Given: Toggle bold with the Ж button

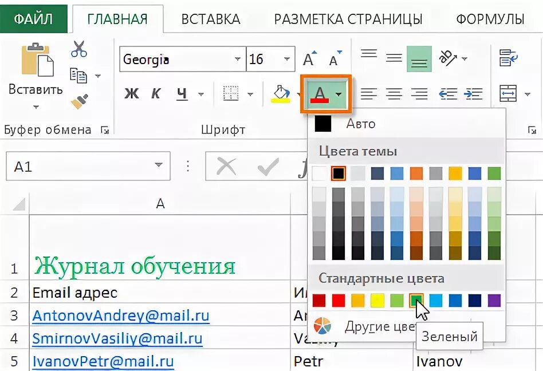Looking at the screenshot, I should pos(131,93).
